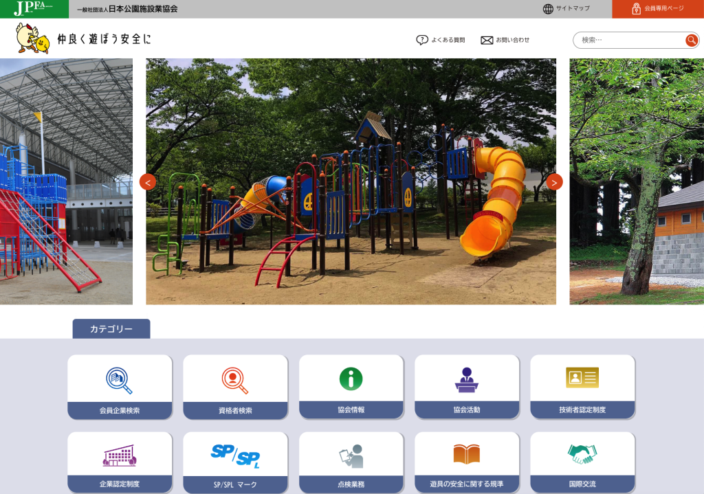
Task: Select the カテゴリー tab
Action: coord(111,329)
